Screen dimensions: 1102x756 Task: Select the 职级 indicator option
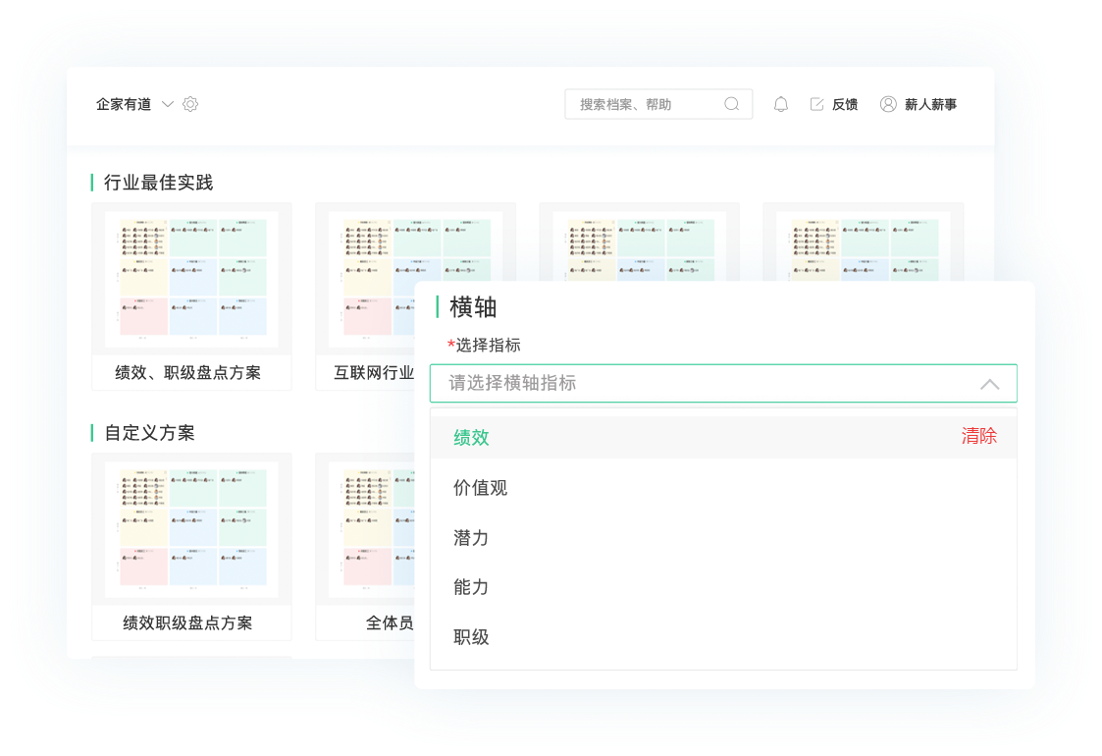tap(471, 637)
